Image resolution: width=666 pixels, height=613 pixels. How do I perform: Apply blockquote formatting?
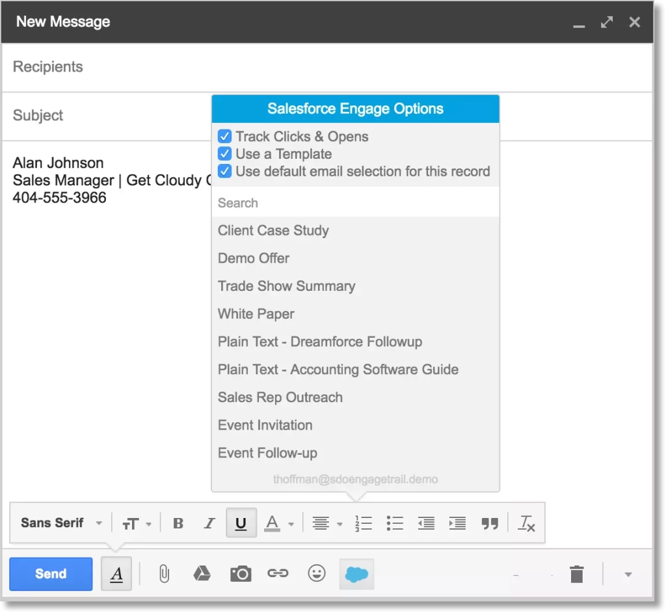tap(490, 523)
